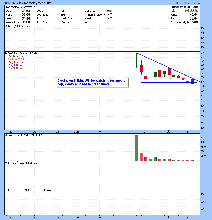Image resolution: width=212 pixels, height=220 pixels.
Task: Click the green volume bars icon
Action: [6, 135]
